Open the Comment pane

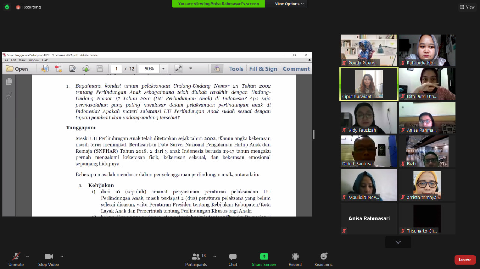point(296,69)
